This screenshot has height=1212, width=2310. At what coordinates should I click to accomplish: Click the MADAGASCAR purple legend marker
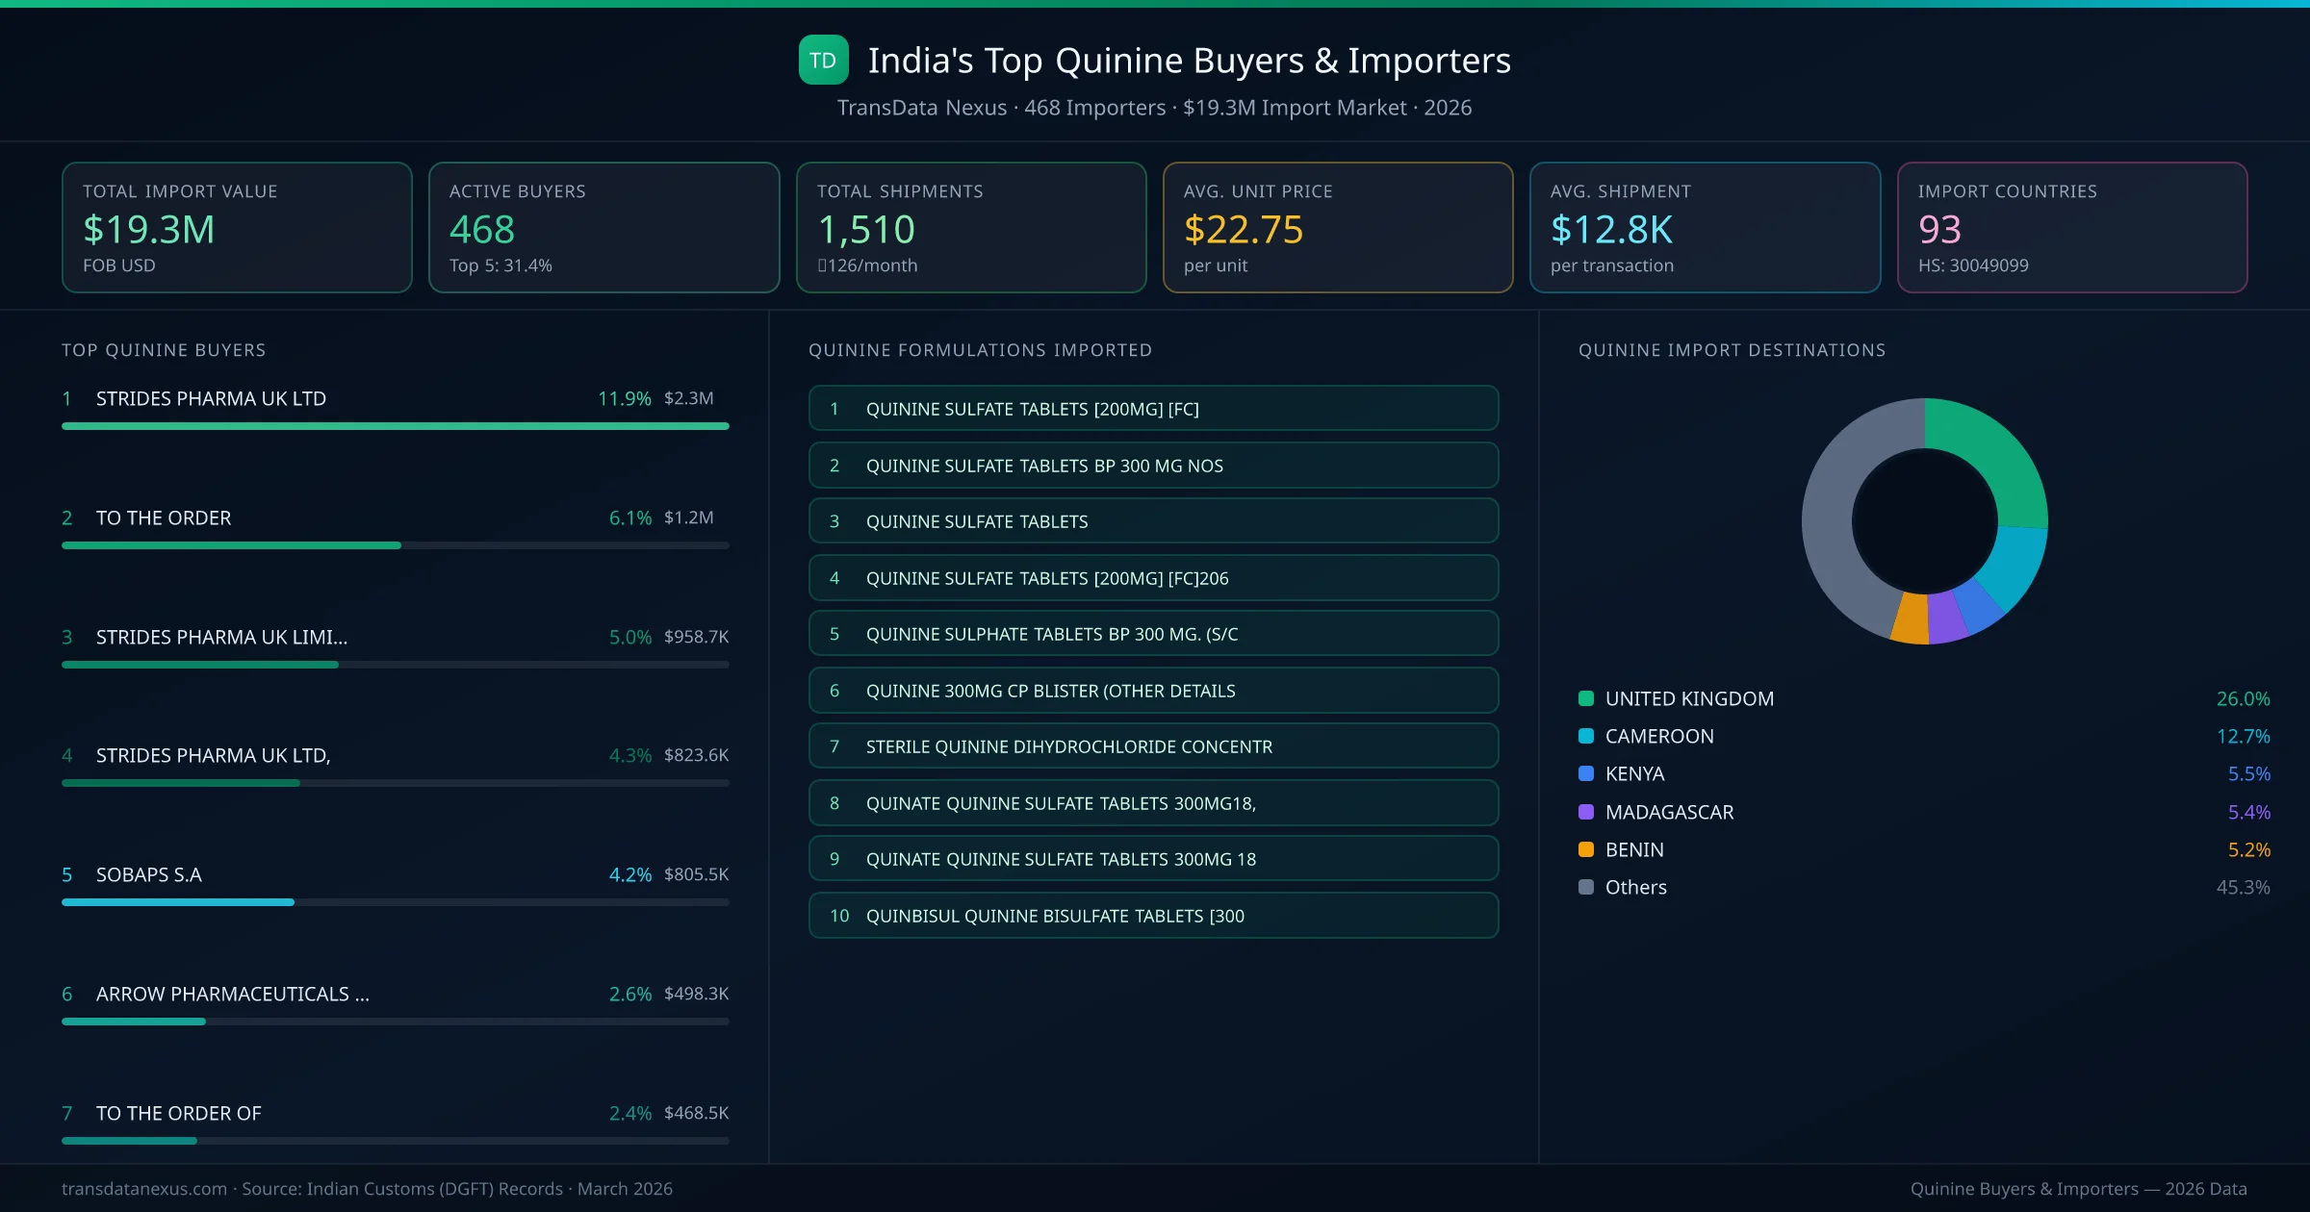coord(1584,812)
